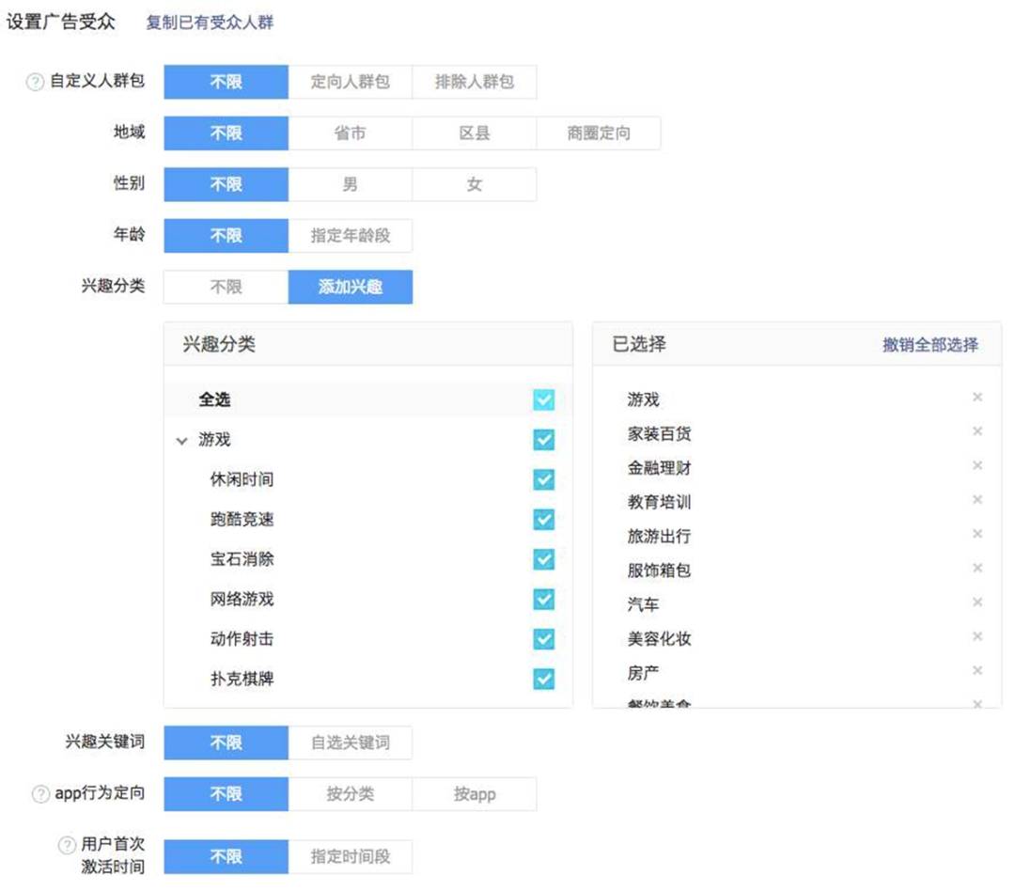
Task: Choose 指定年龄段 for age targeting
Action: pos(350,236)
